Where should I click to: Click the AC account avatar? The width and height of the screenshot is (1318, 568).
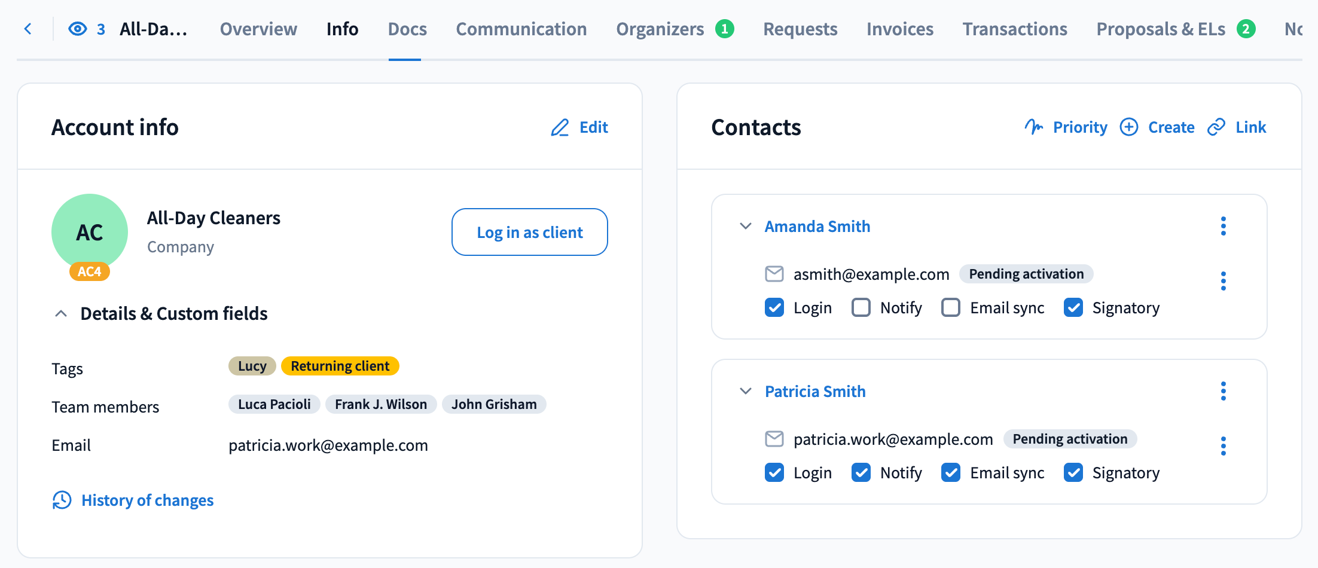[90, 232]
